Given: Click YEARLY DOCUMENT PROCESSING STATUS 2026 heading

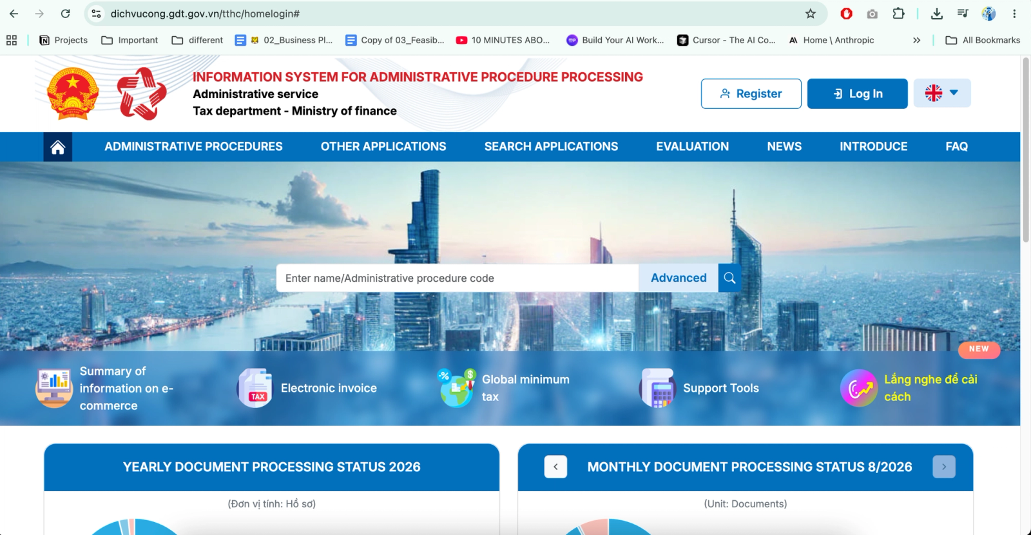Looking at the screenshot, I should [x=272, y=467].
